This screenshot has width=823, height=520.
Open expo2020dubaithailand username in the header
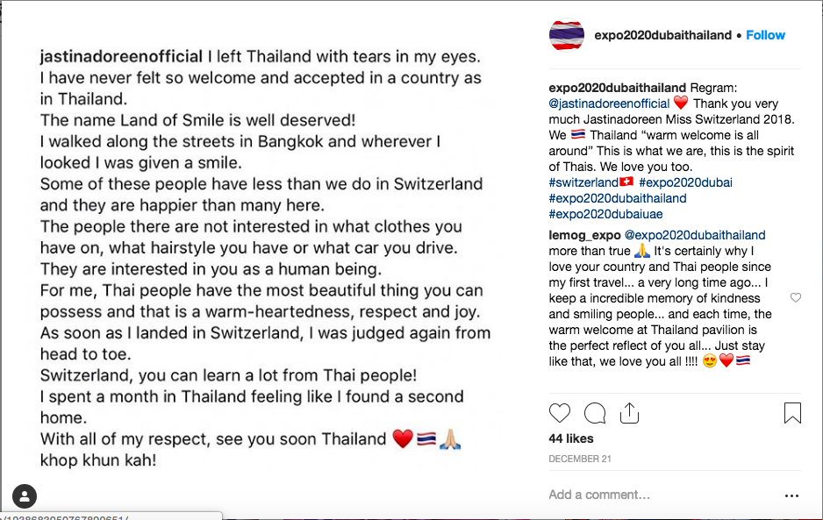tap(662, 35)
